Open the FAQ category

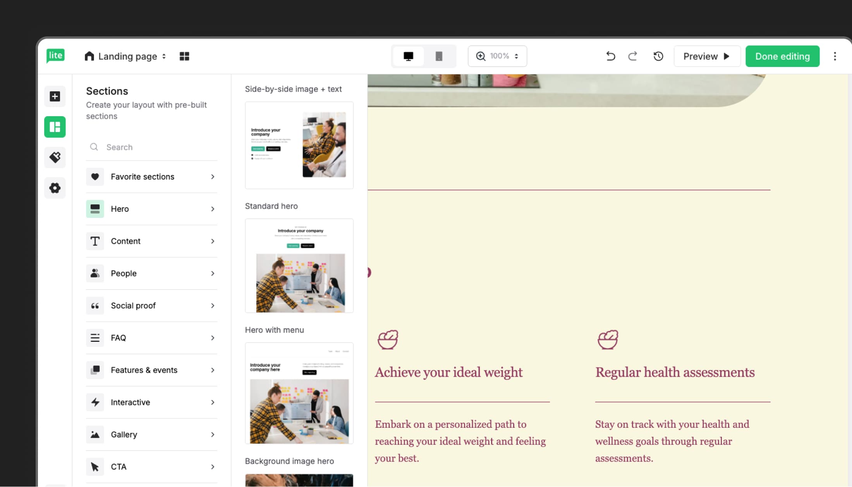click(151, 338)
